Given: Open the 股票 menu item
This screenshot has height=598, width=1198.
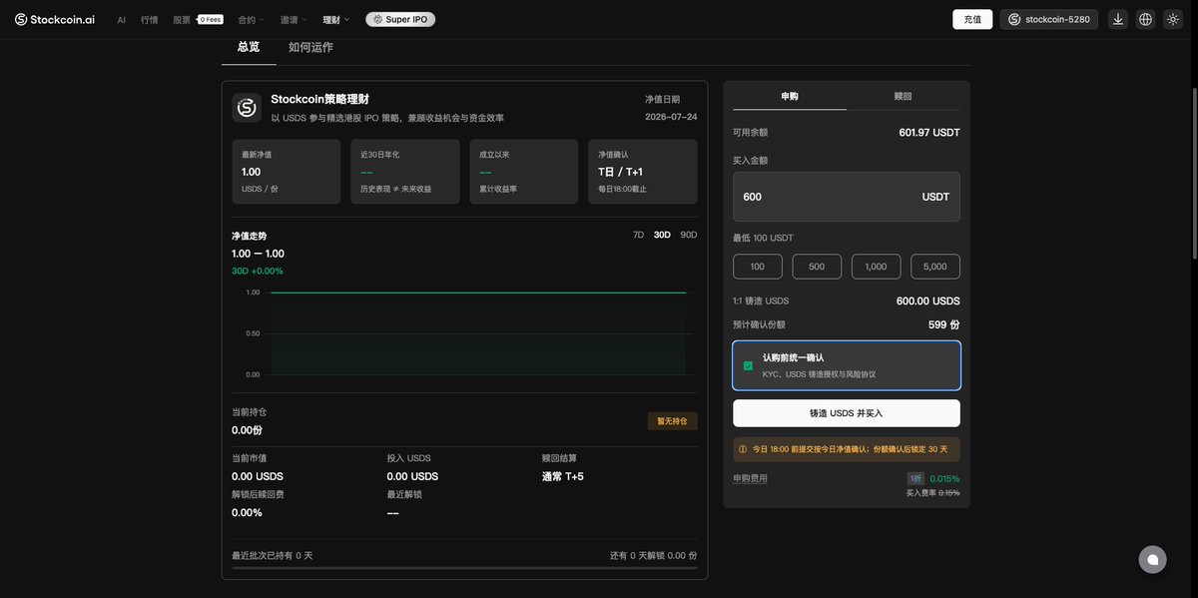Looking at the screenshot, I should (x=181, y=19).
